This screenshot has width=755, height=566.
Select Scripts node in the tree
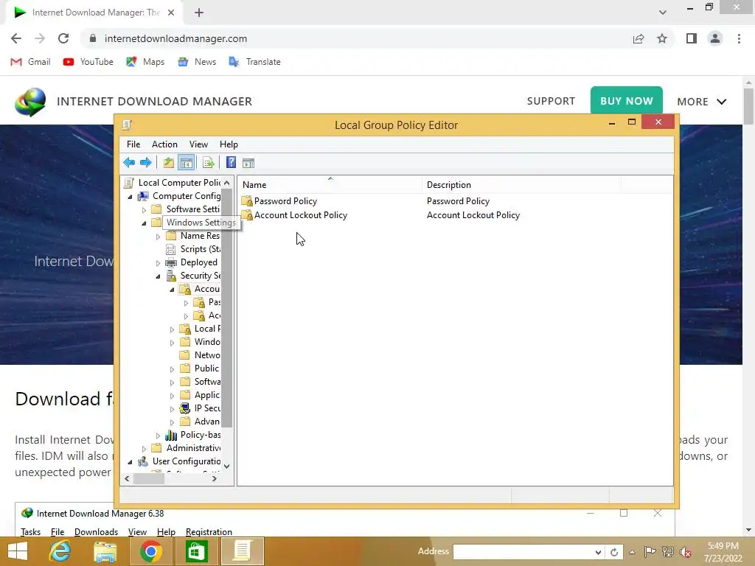coord(201,249)
